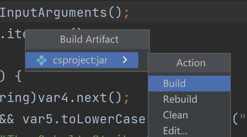Click the csproject:jar artifact diamond icon
The image size is (247, 137).
coord(42,60)
